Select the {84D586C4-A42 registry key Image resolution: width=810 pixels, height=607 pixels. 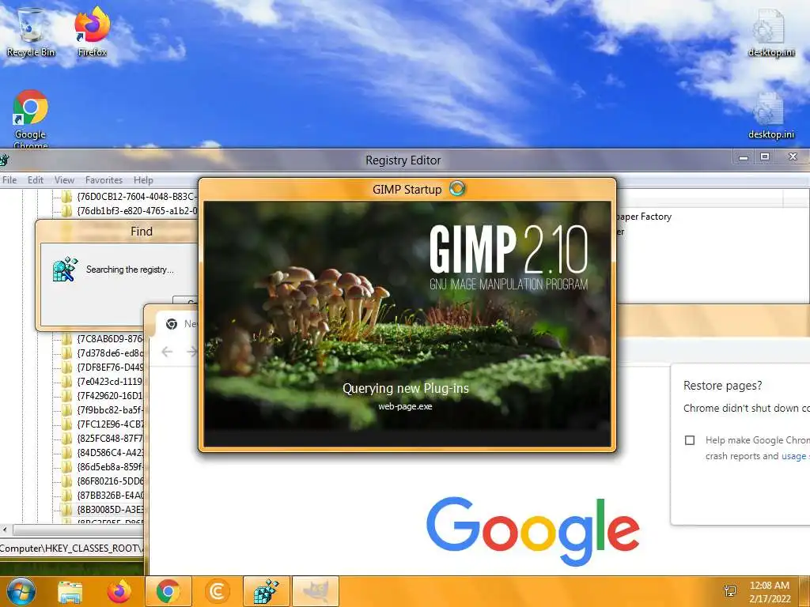[x=110, y=453]
